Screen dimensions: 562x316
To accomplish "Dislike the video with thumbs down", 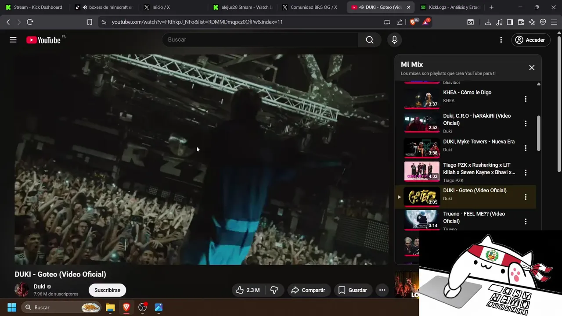I will [x=274, y=290].
